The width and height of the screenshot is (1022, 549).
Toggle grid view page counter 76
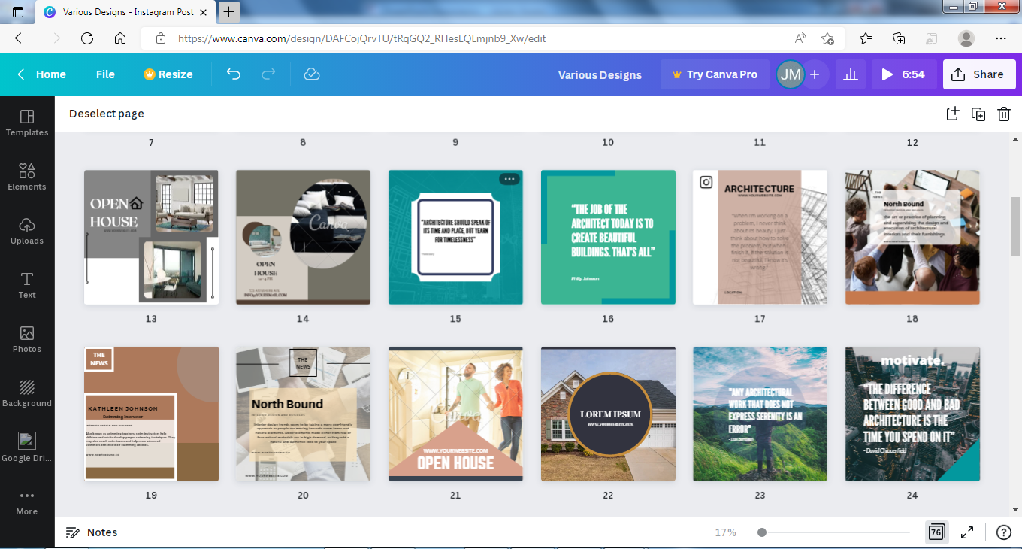(x=936, y=532)
